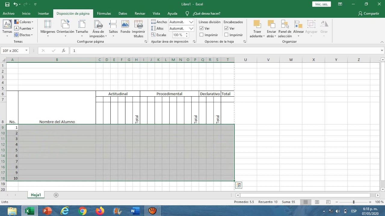
Task: Open the Alinear objects menu
Action: click(298, 28)
